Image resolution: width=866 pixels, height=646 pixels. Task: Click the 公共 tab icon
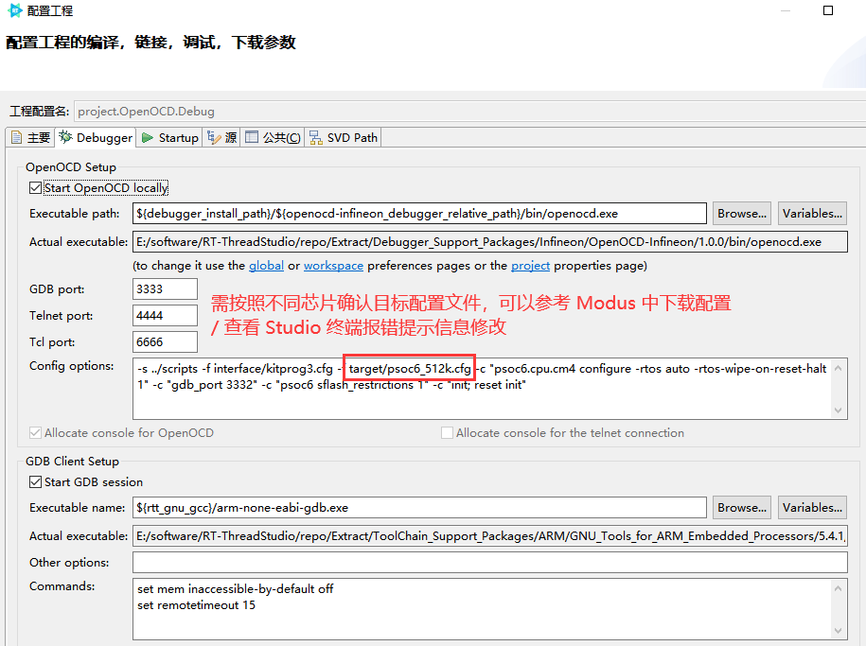[252, 138]
